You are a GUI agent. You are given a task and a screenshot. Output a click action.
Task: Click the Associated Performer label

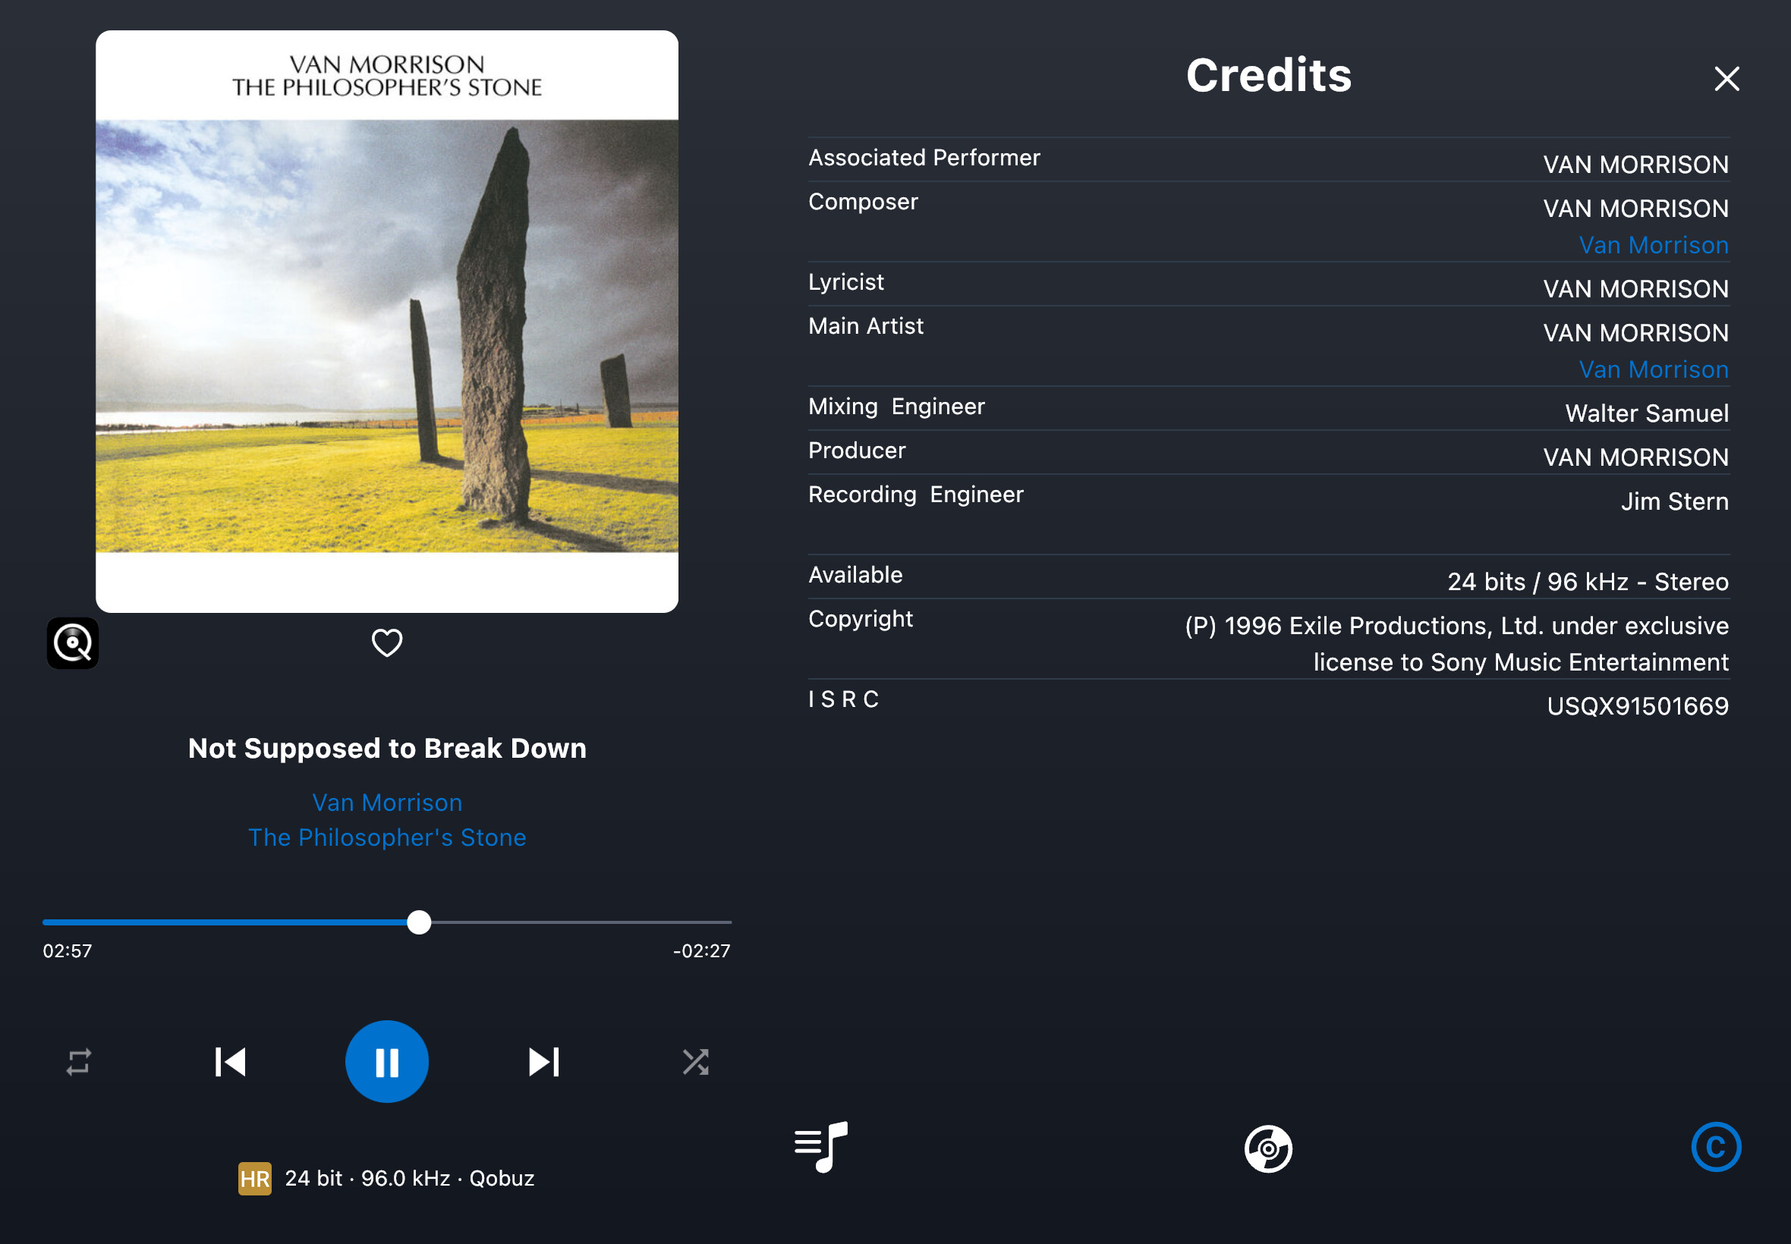(x=924, y=158)
